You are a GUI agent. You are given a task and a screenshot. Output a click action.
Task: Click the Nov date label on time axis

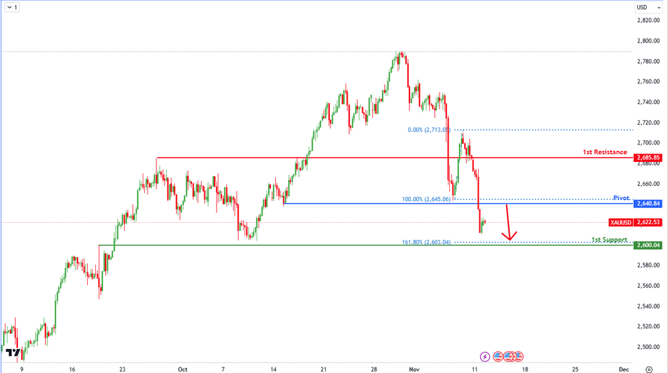click(414, 369)
